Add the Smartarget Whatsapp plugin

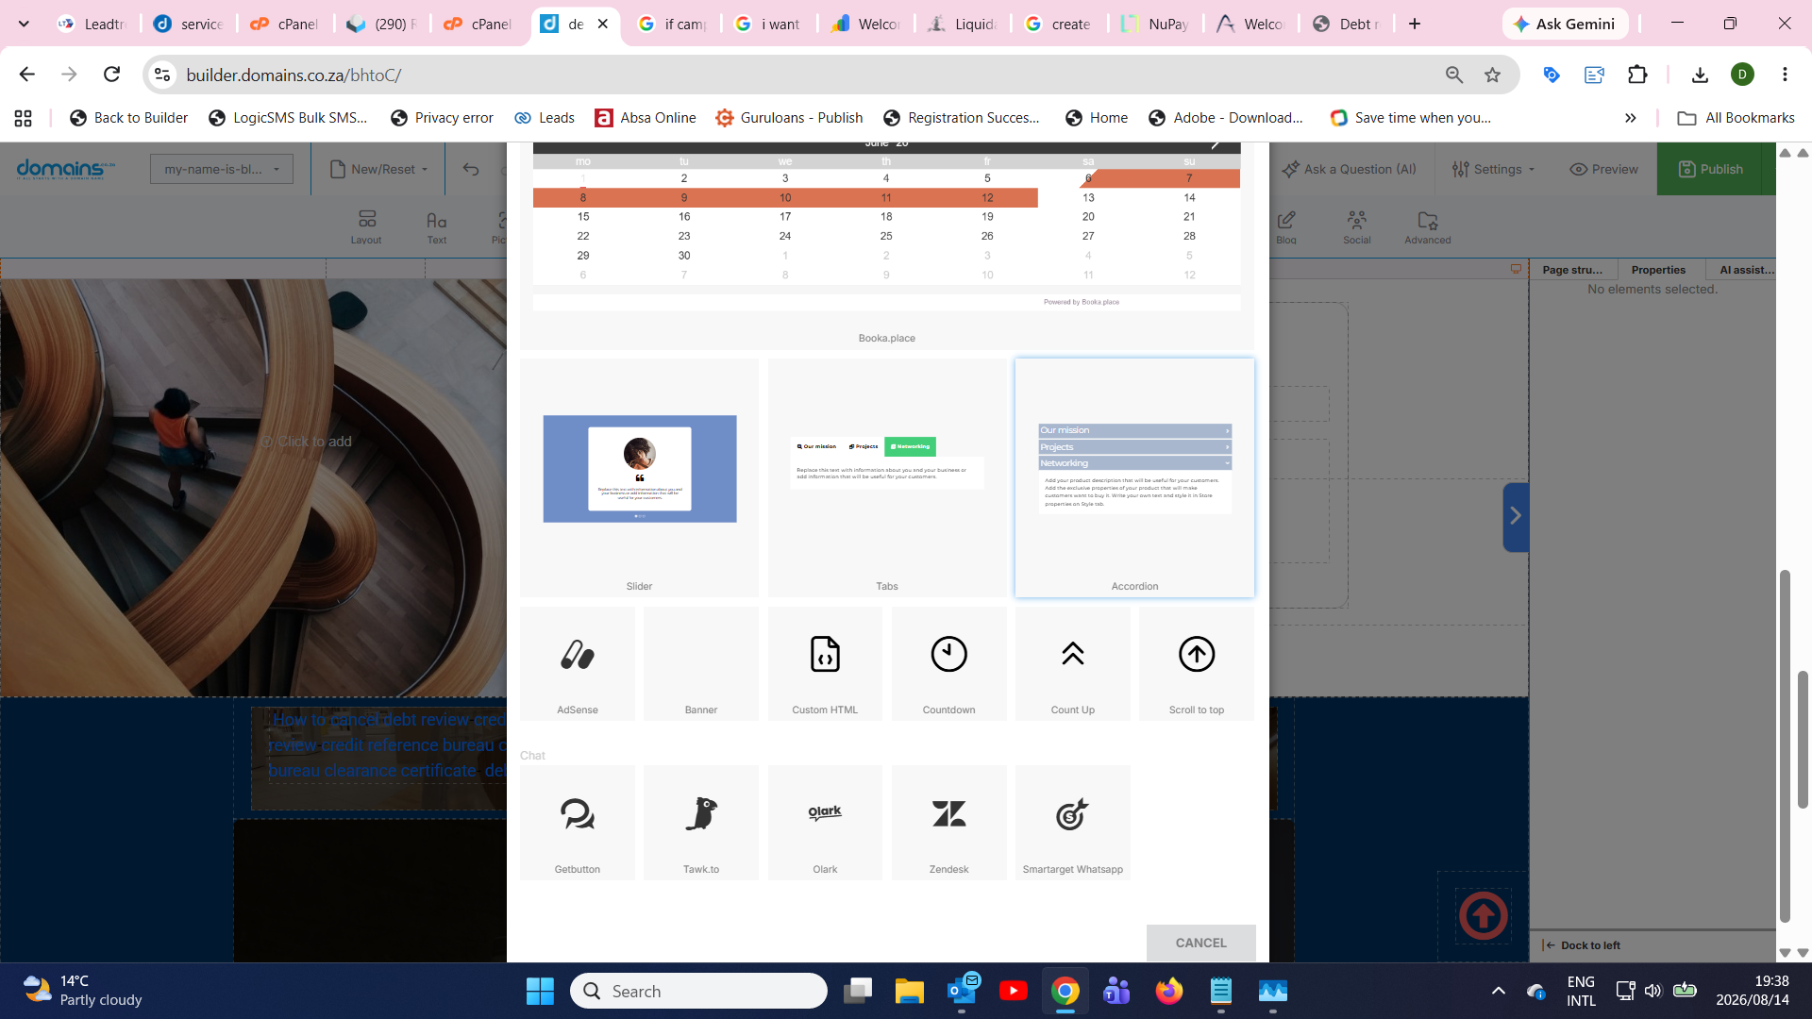[x=1073, y=823]
